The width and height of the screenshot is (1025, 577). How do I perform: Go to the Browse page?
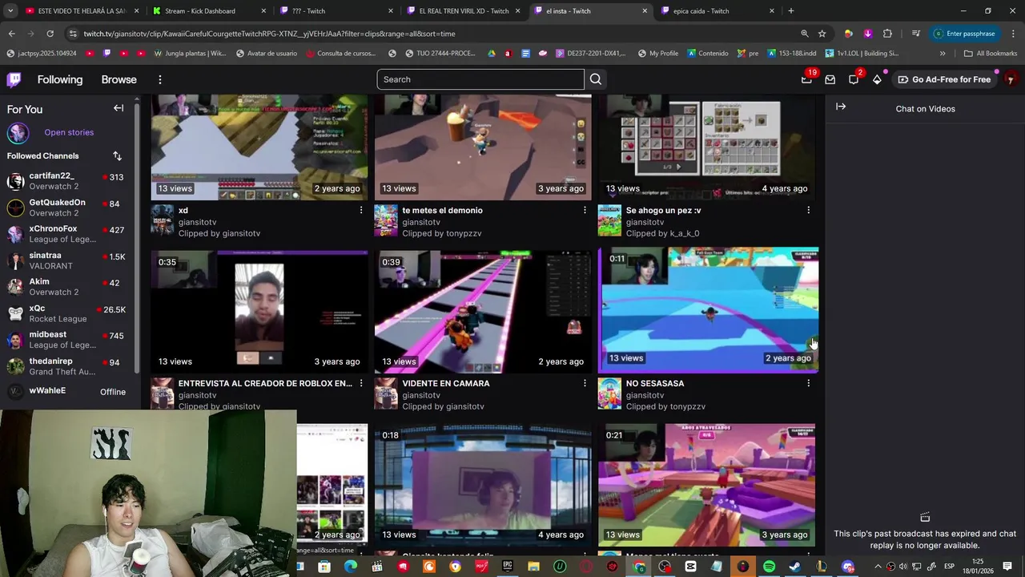pyautogui.click(x=119, y=79)
